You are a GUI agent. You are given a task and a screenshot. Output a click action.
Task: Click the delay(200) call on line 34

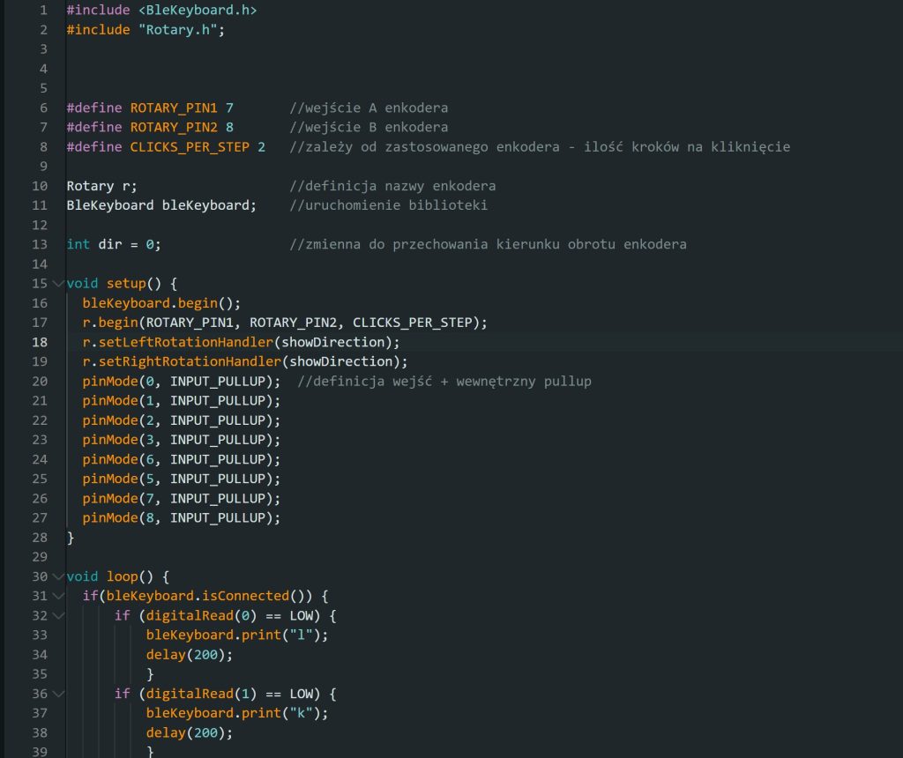coord(181,654)
